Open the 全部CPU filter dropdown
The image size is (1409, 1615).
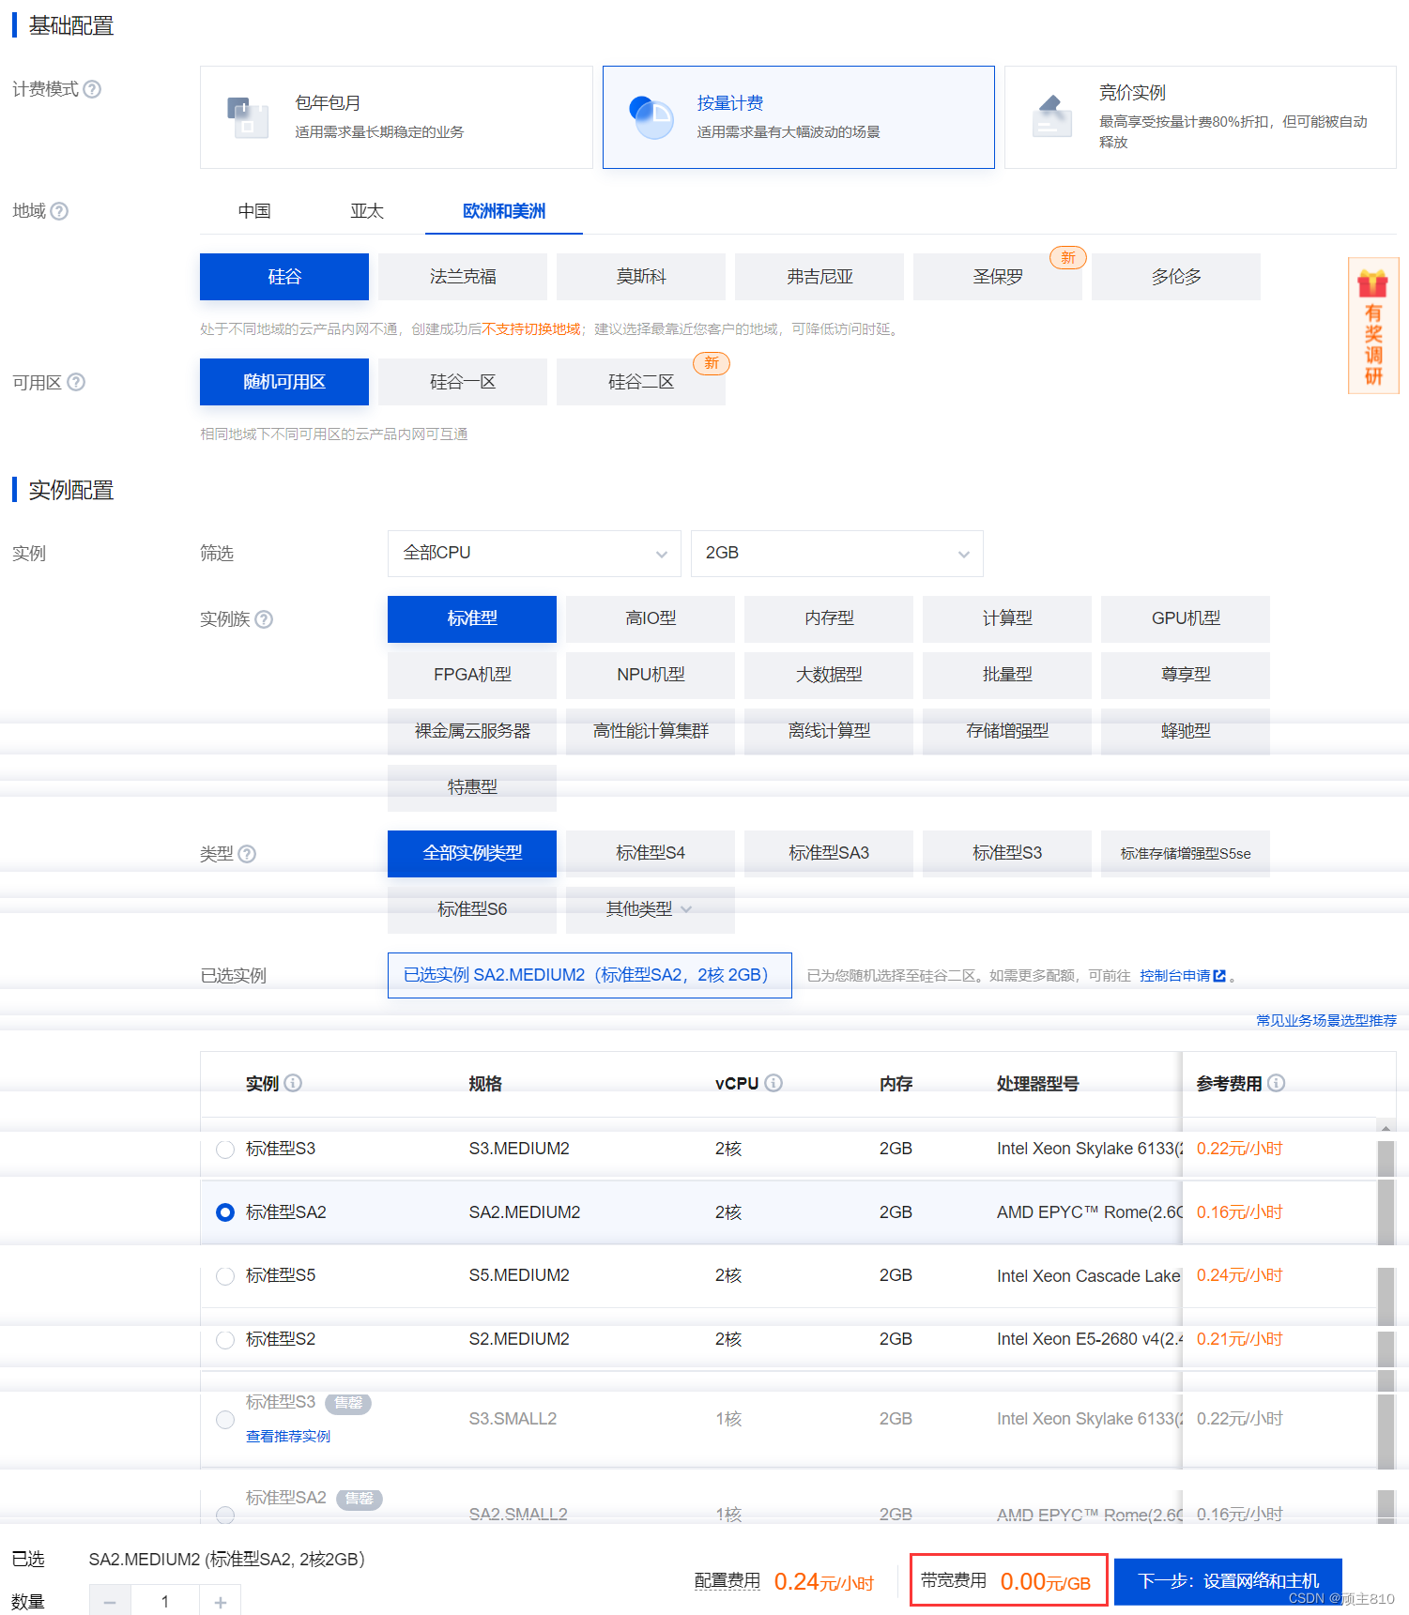pos(534,554)
